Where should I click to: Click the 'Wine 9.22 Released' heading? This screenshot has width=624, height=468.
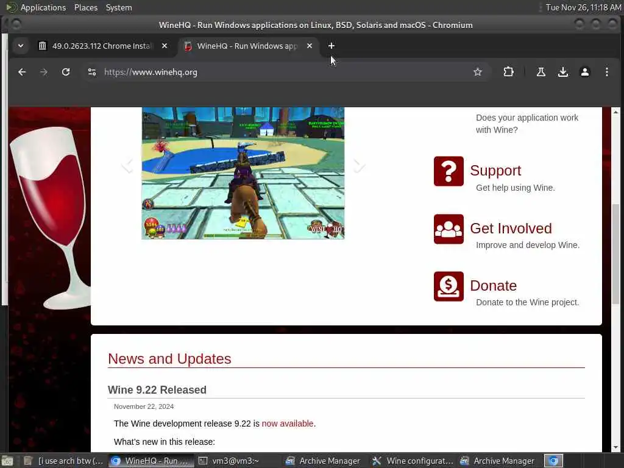(x=157, y=389)
